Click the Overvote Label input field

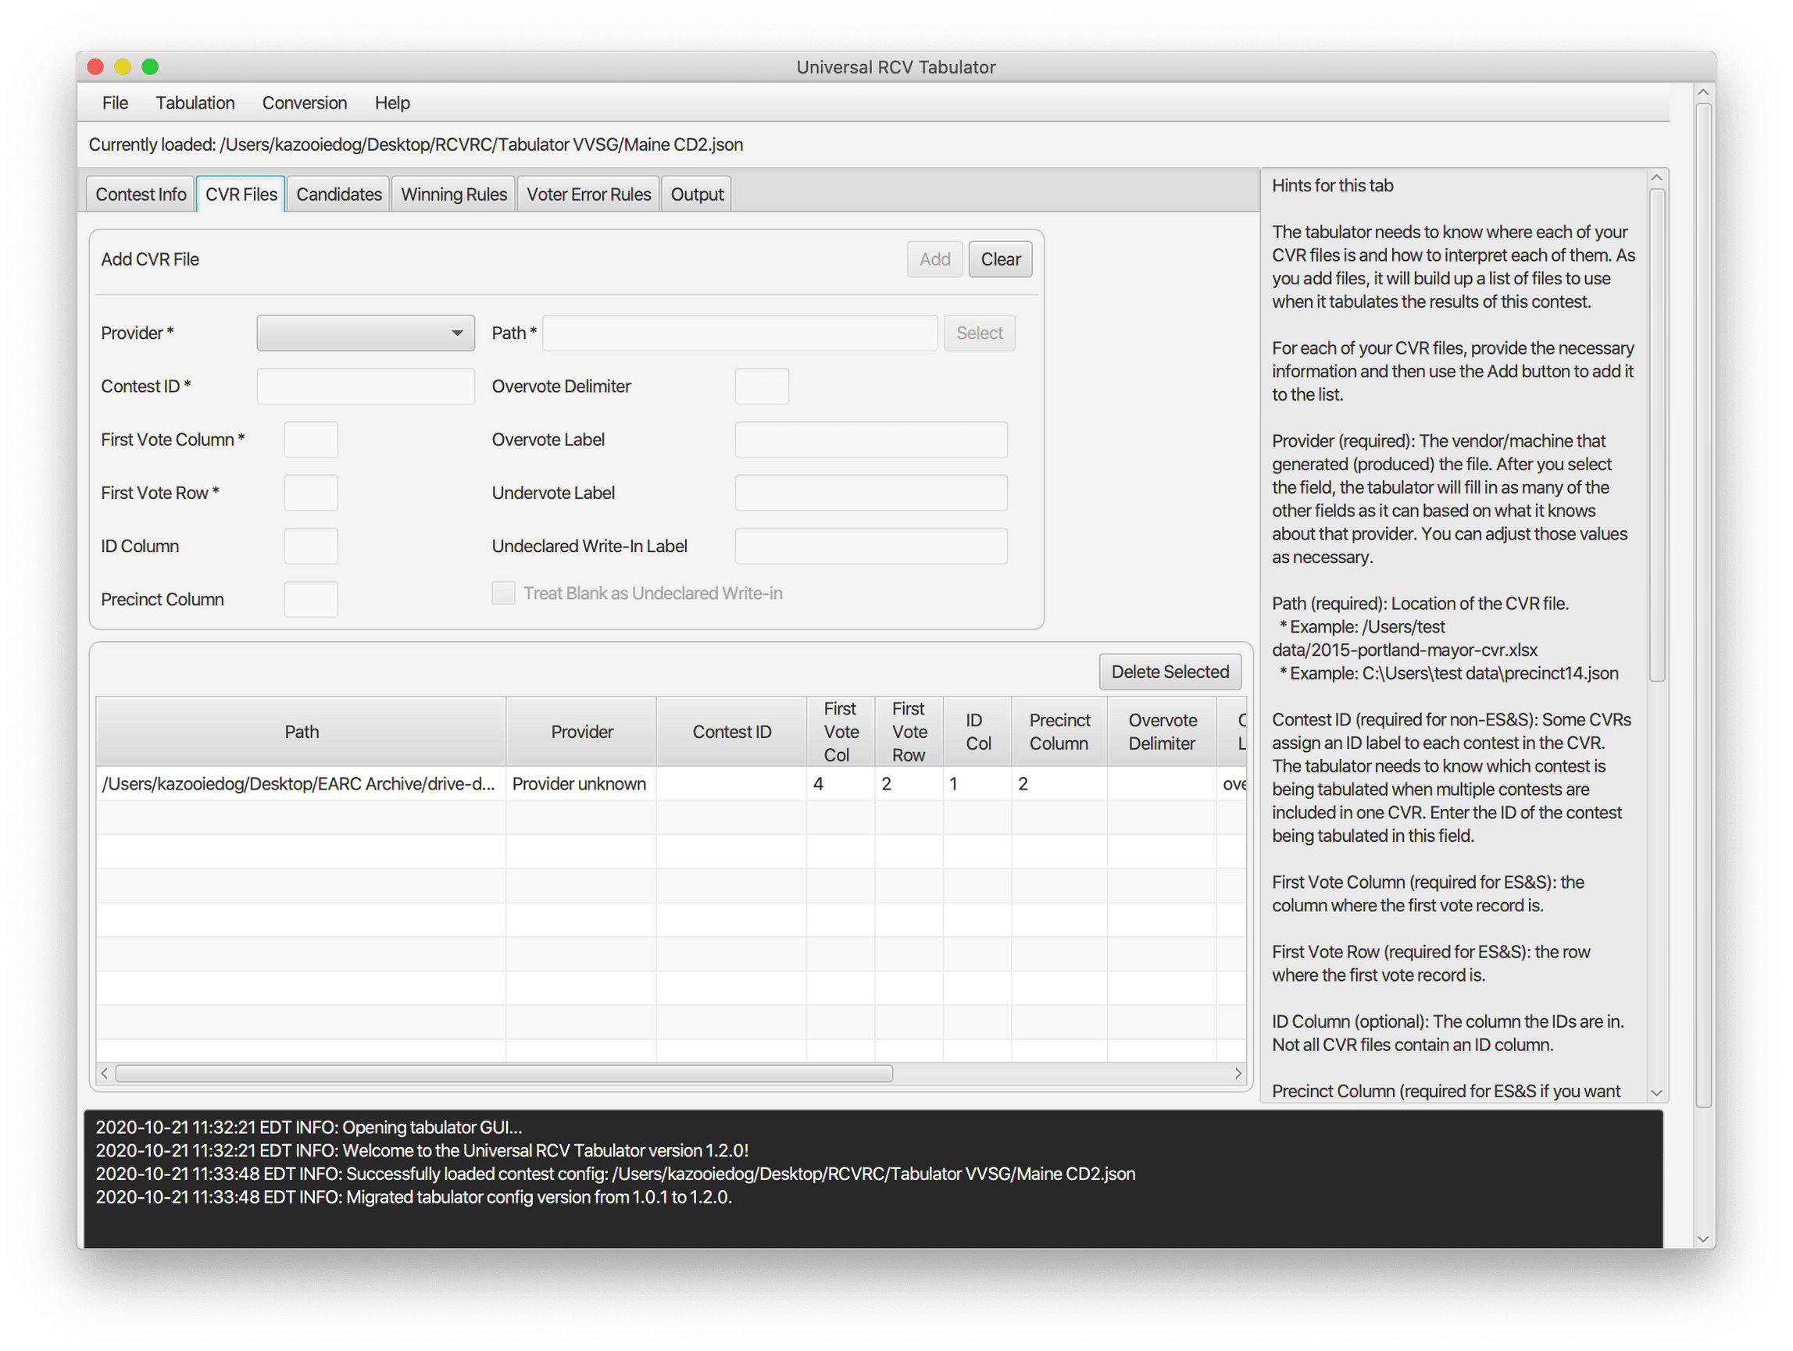(870, 440)
